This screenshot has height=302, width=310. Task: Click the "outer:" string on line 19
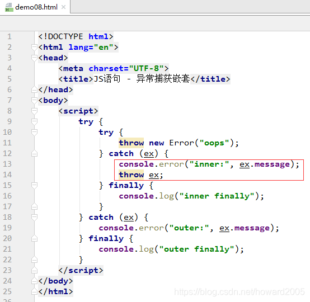point(189,228)
